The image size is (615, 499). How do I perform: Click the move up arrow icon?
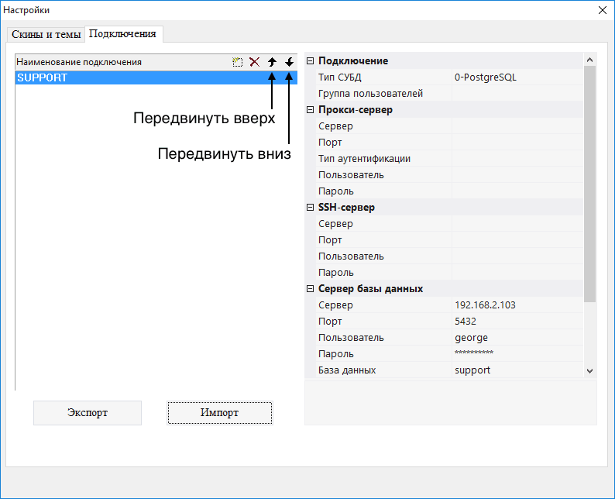point(272,62)
